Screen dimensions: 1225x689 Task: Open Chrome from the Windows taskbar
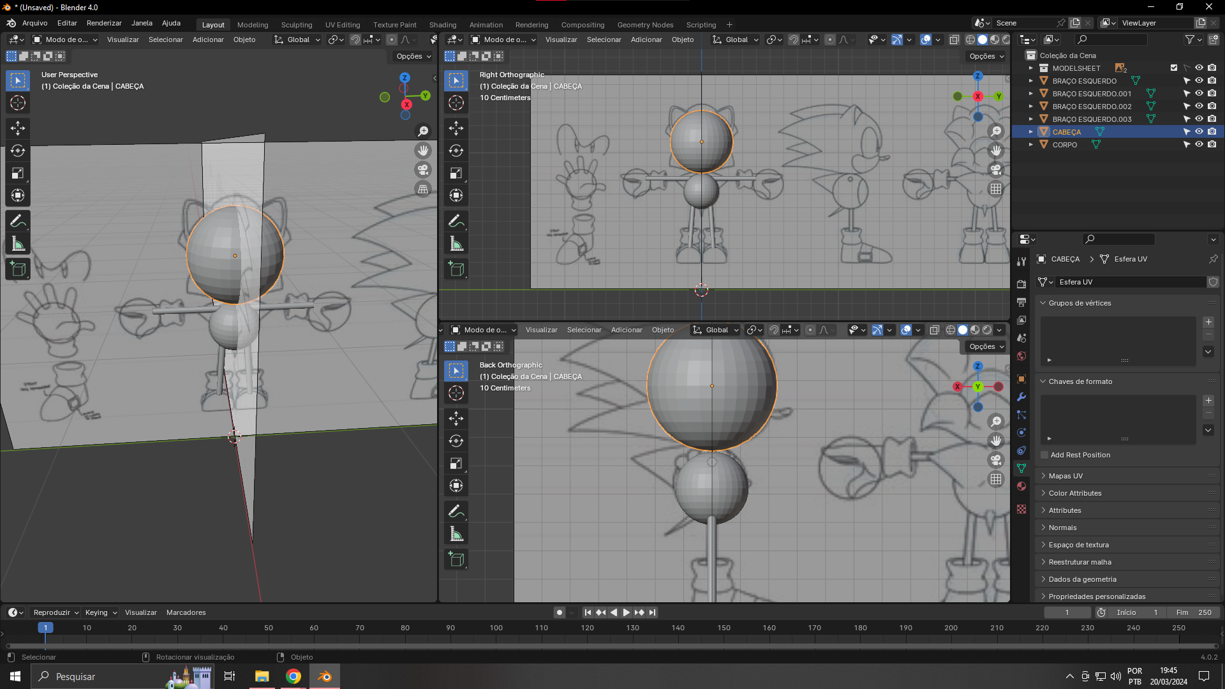tap(293, 676)
